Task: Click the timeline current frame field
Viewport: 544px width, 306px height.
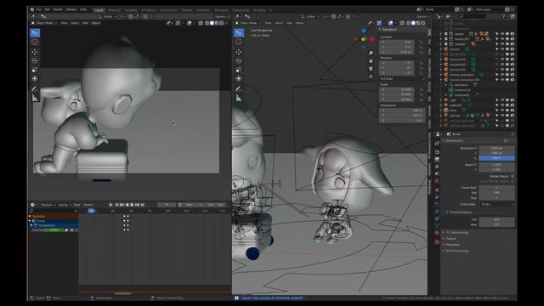Action: pyautogui.click(x=167, y=205)
